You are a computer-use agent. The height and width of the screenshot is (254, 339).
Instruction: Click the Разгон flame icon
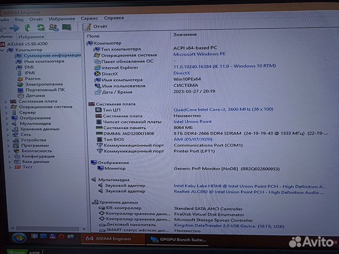(20, 79)
